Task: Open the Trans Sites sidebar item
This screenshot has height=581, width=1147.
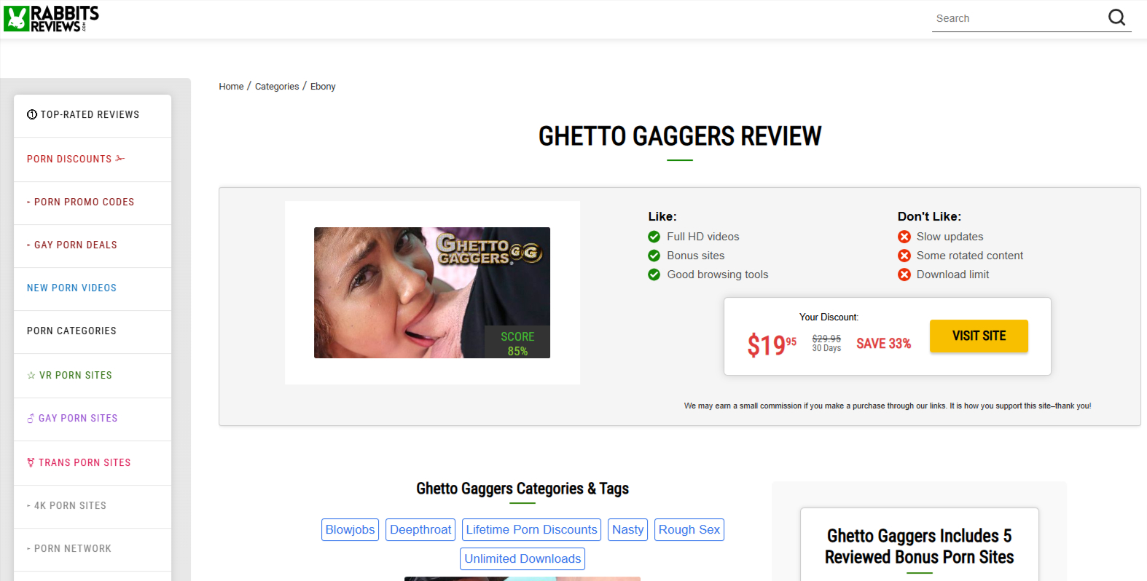Action: pyautogui.click(x=93, y=462)
